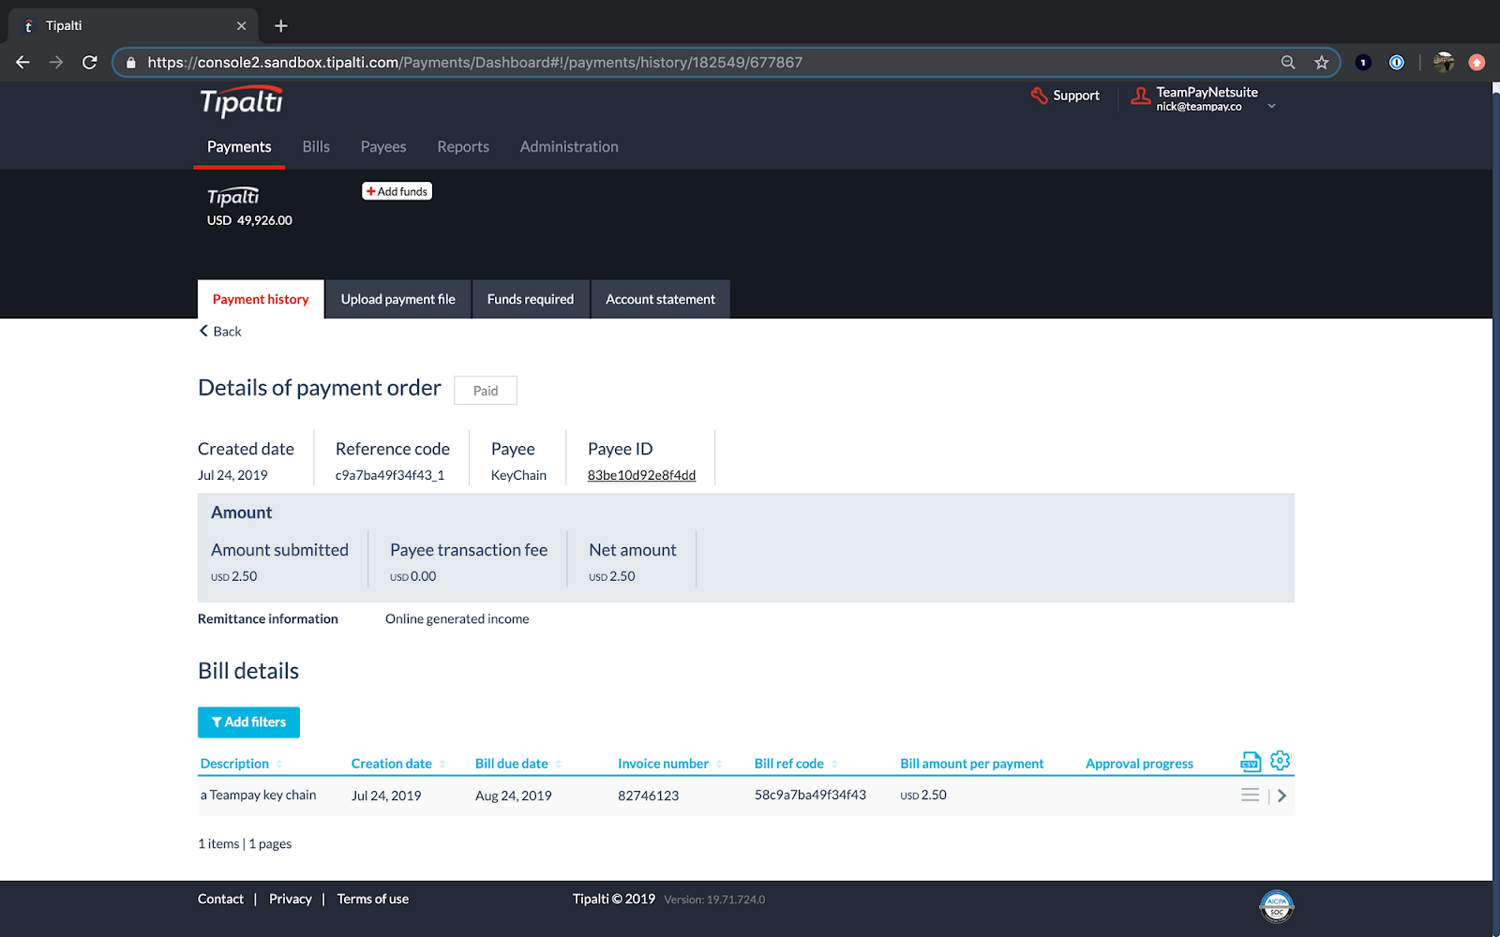Click the 1Password extension icon
This screenshot has width=1500, height=937.
(1397, 62)
